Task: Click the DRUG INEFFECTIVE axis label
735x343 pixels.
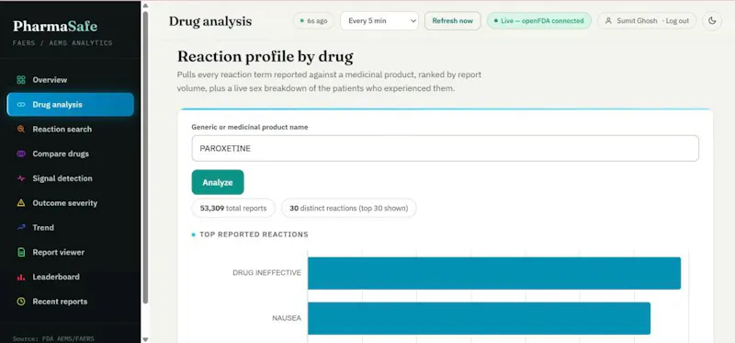Action: coord(266,272)
